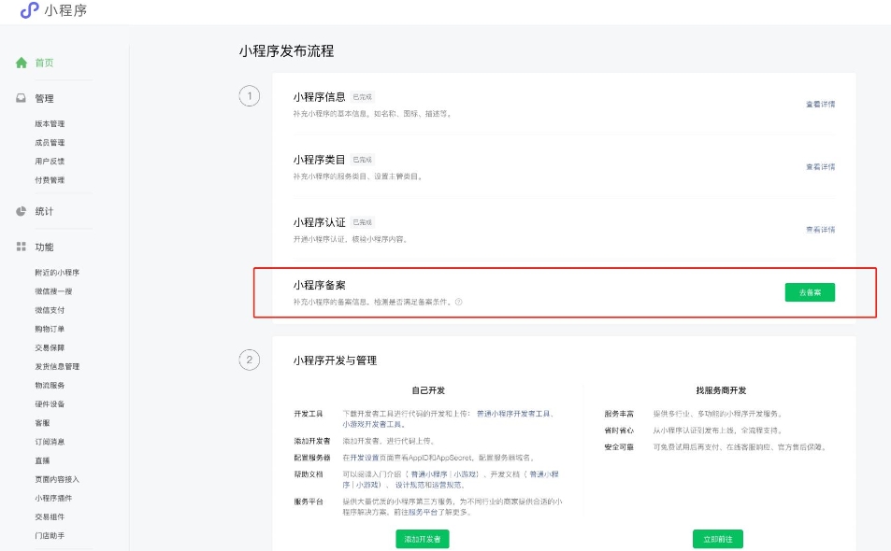
Task: Click the 管理 inbox icon in the sidebar
Action: (22, 97)
